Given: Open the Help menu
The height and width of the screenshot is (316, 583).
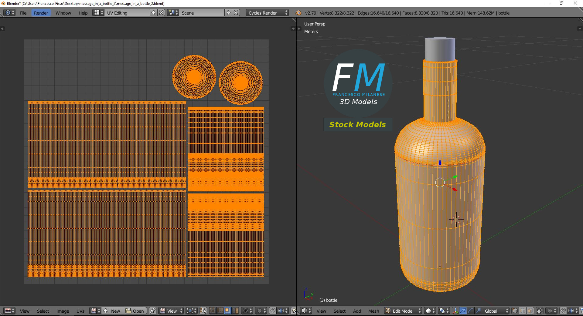Looking at the screenshot, I should point(83,13).
